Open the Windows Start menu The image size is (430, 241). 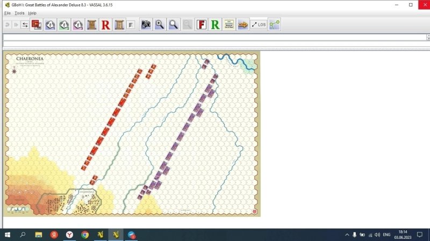[x=8, y=235]
